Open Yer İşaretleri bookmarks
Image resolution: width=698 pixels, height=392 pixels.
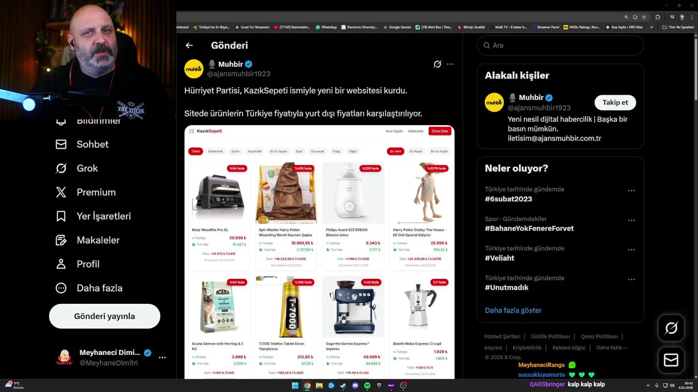[x=93, y=216]
